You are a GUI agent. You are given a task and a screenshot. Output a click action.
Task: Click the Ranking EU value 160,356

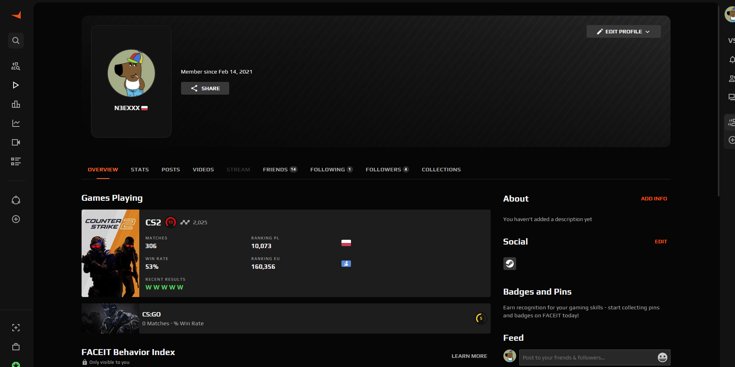pyautogui.click(x=263, y=267)
